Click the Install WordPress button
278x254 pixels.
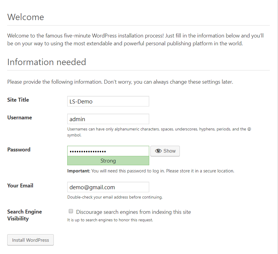(x=31, y=240)
